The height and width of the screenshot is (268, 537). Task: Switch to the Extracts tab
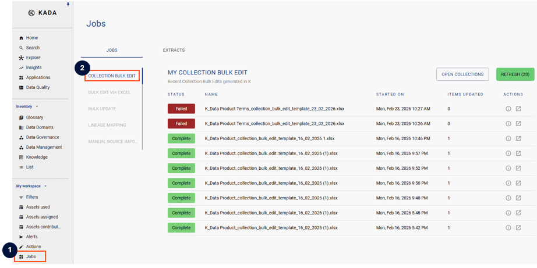(x=174, y=50)
